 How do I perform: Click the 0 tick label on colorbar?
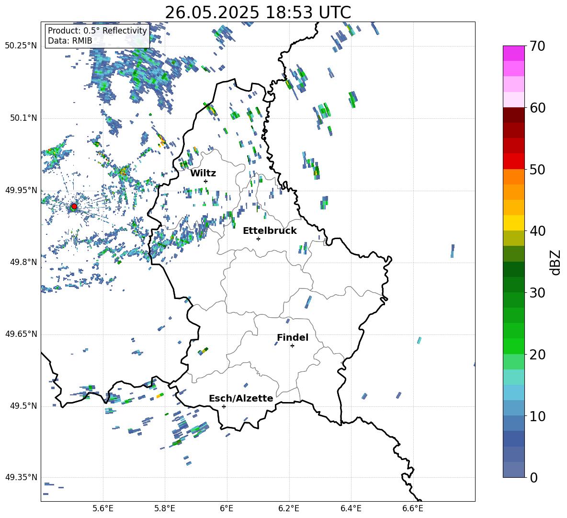(533, 478)
